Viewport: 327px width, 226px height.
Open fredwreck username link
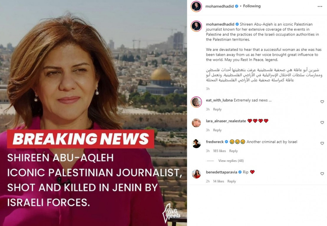(214, 142)
